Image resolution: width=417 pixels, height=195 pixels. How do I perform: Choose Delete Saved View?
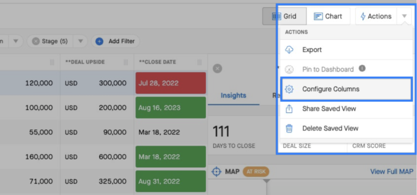point(346,128)
